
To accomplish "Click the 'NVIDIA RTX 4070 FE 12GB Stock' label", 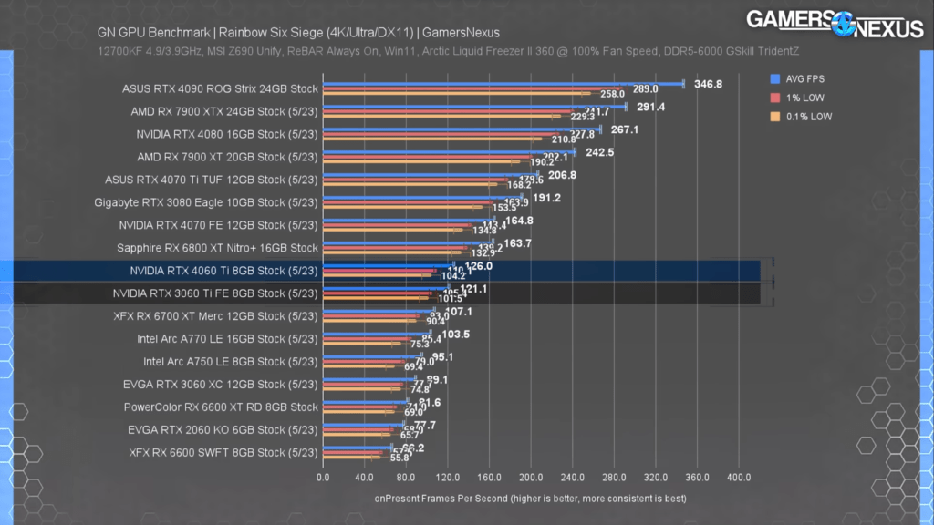I will click(x=219, y=226).
